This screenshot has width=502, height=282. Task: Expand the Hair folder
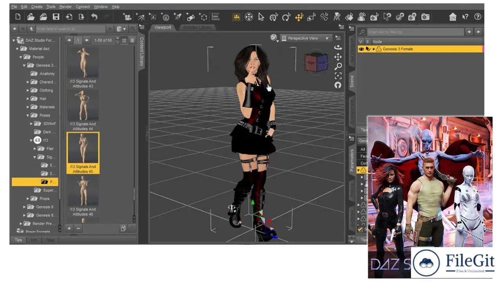(28, 99)
